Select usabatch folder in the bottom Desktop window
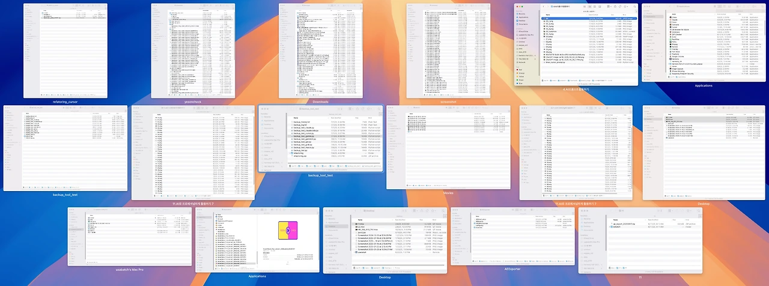Screen dimensions: 769x286 click(400, 252)
